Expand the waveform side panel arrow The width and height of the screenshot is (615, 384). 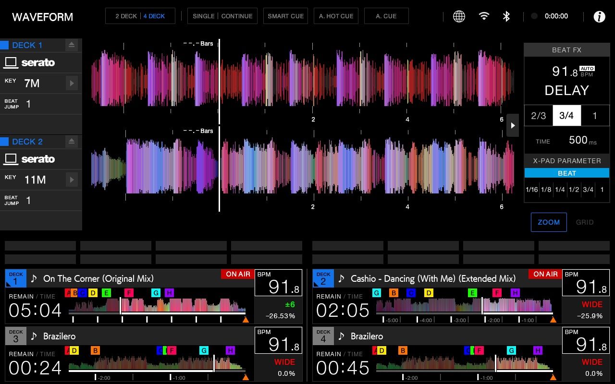513,125
